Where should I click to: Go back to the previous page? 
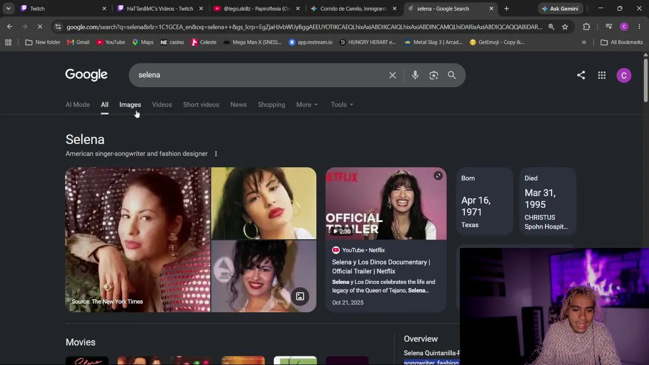tap(10, 27)
